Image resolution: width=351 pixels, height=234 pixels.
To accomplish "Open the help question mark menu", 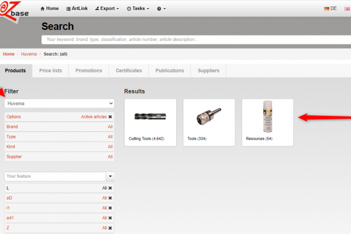I will click(161, 9).
